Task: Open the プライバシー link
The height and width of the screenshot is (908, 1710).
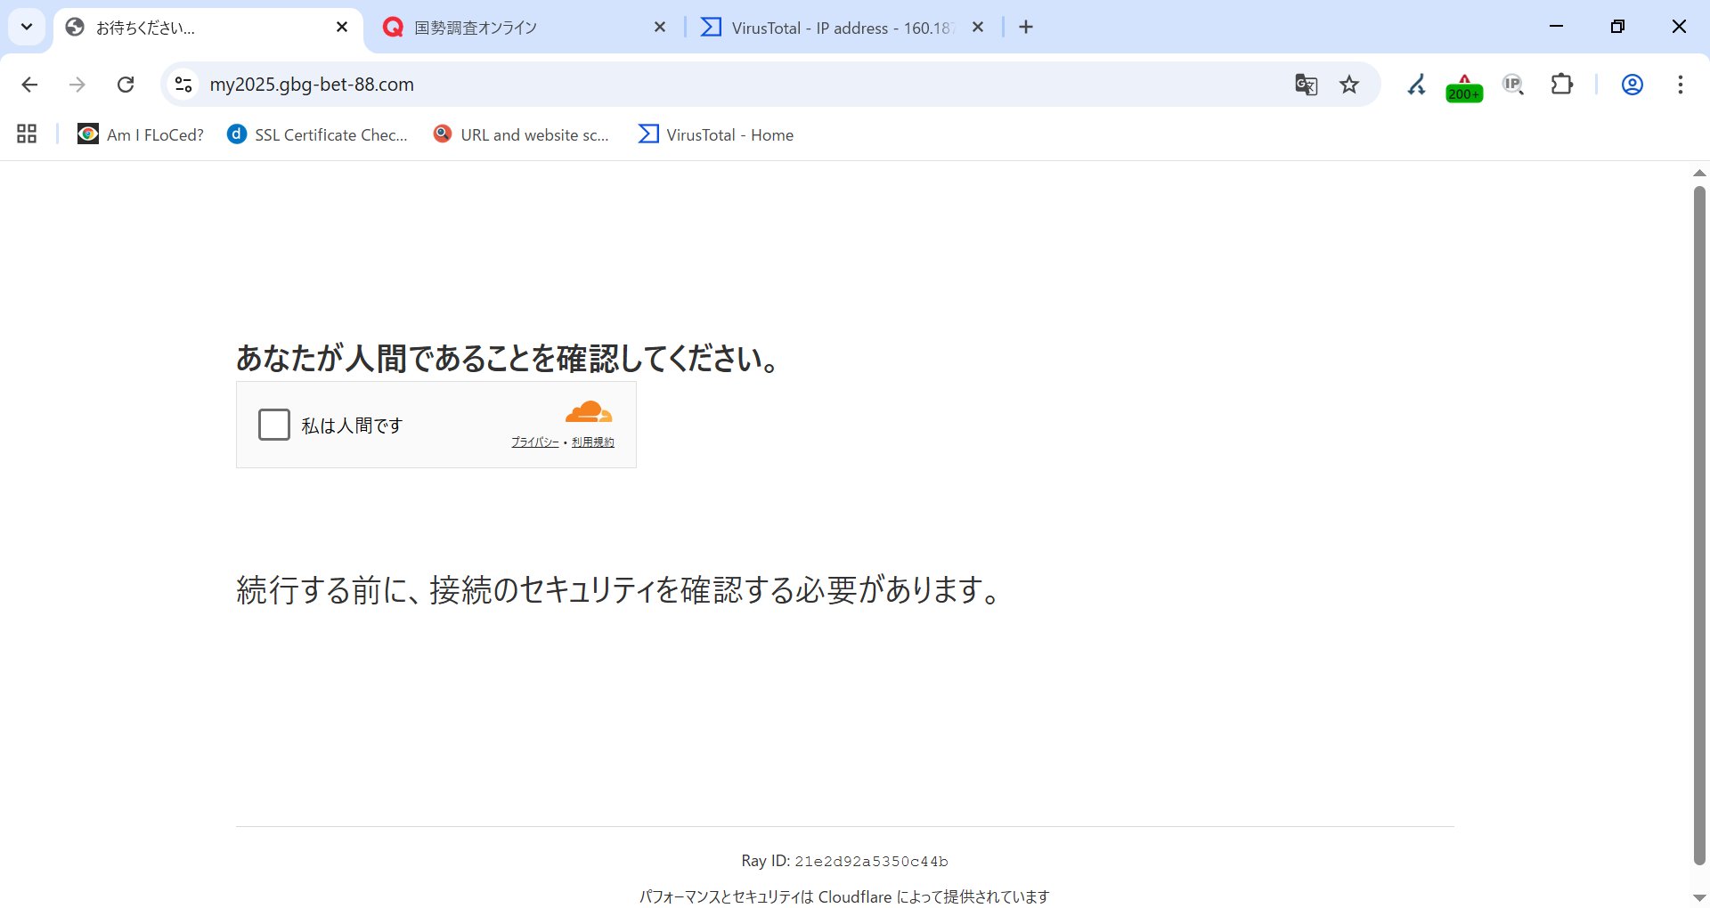Action: pos(534,441)
